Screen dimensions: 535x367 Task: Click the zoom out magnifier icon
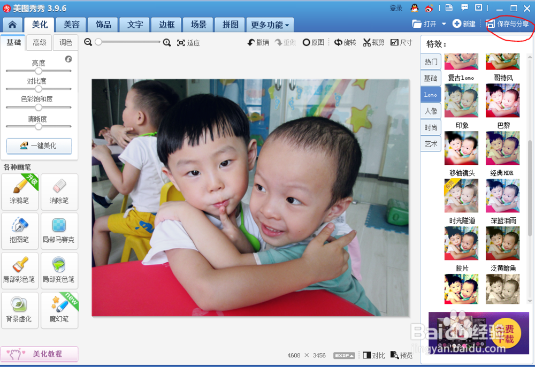tap(88, 42)
